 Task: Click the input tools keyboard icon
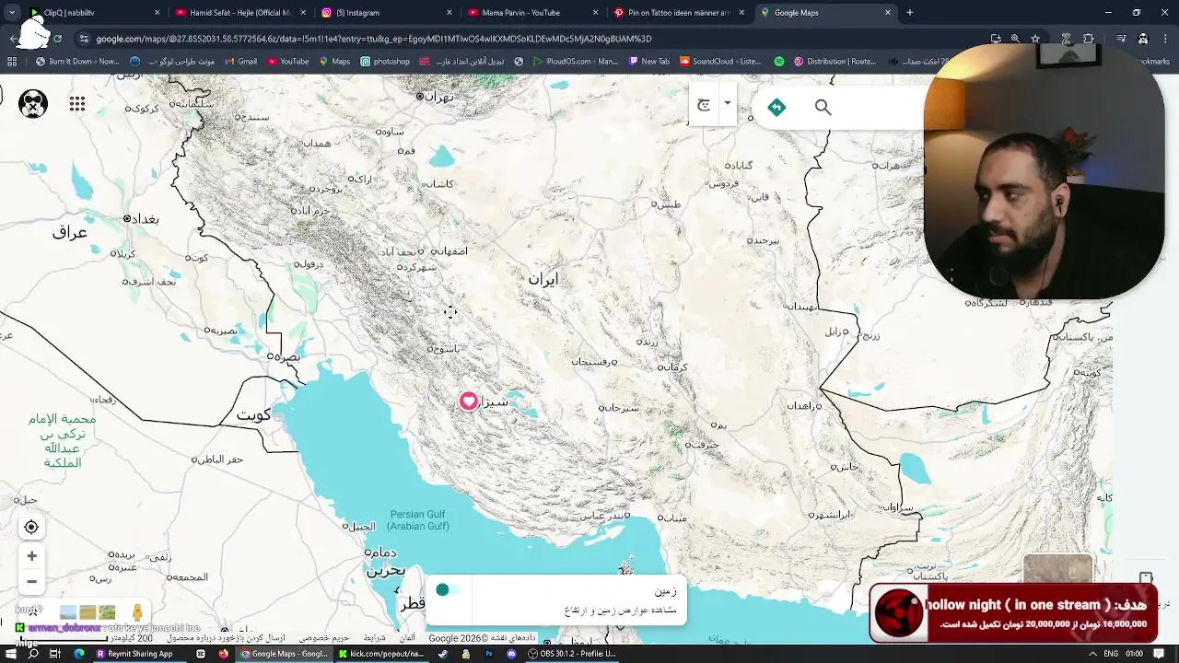(x=704, y=105)
